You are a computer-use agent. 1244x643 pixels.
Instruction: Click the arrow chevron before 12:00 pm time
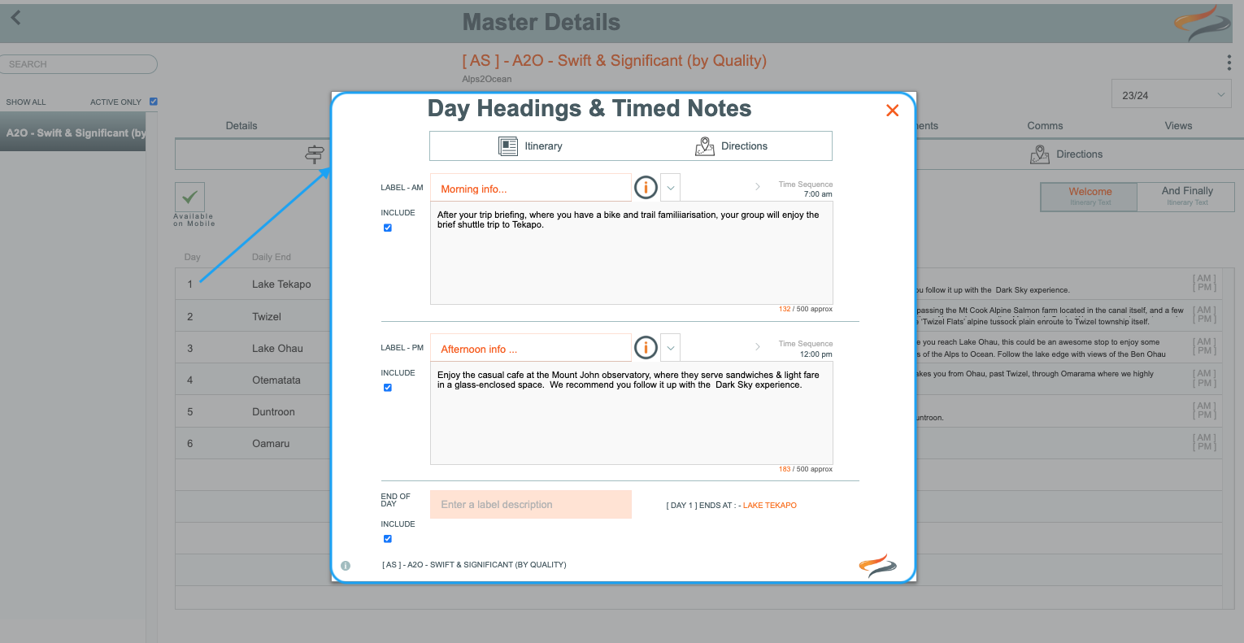(x=758, y=347)
